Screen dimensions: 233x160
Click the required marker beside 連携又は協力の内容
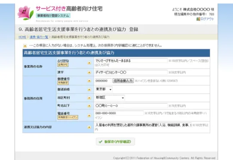pyautogui.click(x=89, y=127)
